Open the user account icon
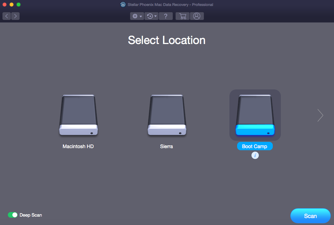 pos(197,16)
